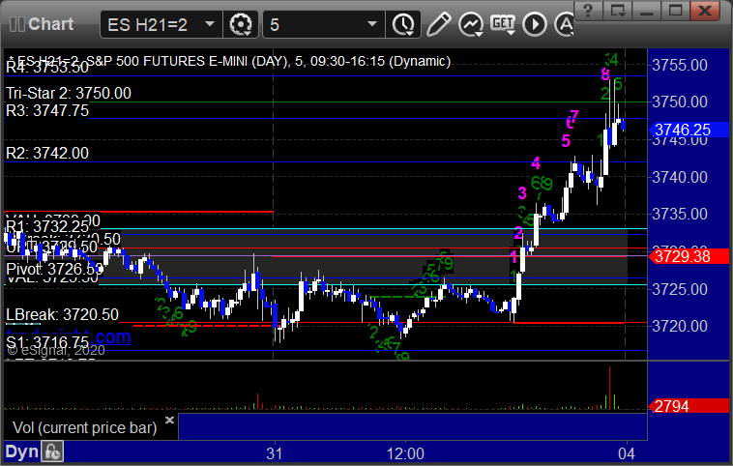
Task: Close the Vol study pane with X
Action: coord(169,420)
